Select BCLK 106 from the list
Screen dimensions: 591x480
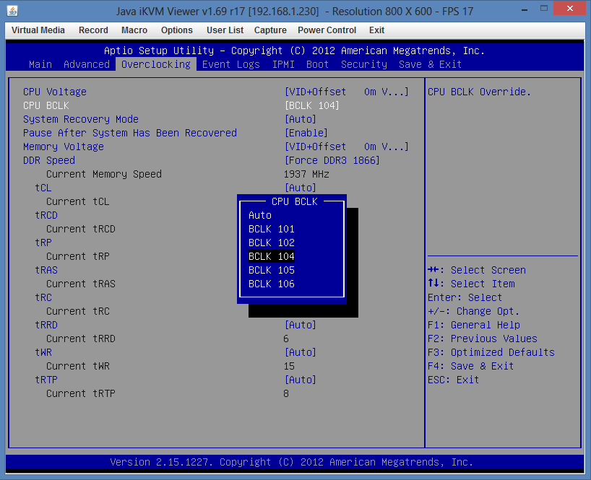click(272, 284)
